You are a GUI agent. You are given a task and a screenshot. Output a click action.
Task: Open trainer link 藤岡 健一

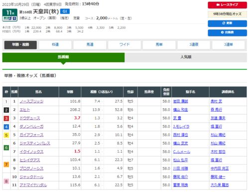point(218,177)
